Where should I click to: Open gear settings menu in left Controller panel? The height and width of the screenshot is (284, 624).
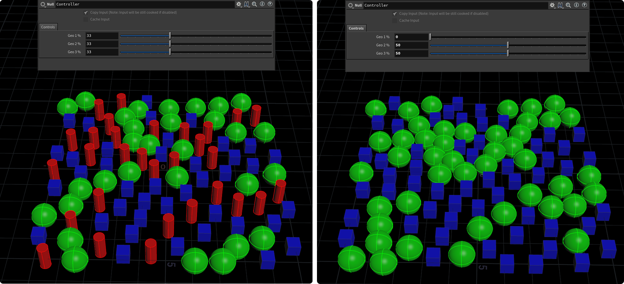point(239,4)
